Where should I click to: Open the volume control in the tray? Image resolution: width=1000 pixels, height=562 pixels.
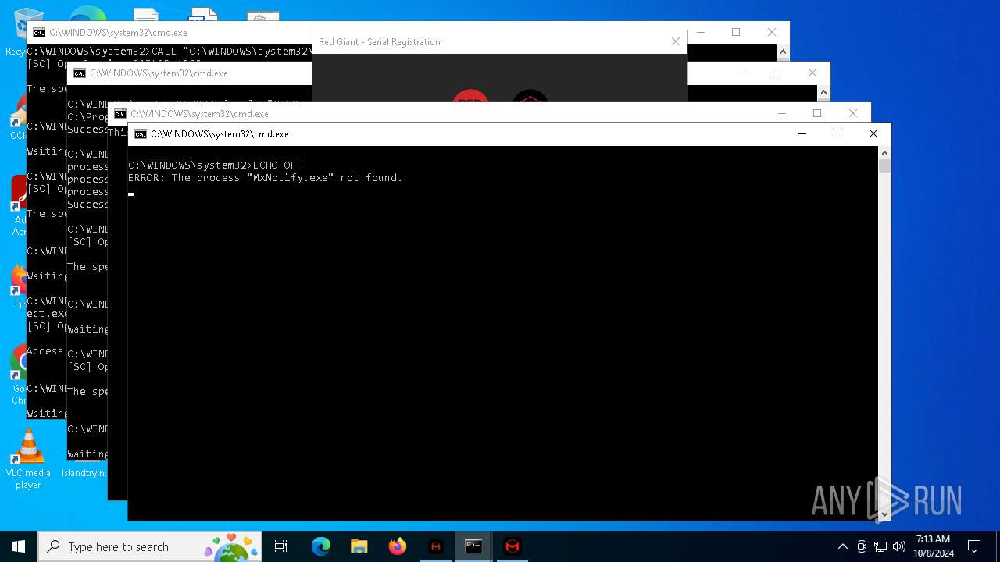coord(898,546)
